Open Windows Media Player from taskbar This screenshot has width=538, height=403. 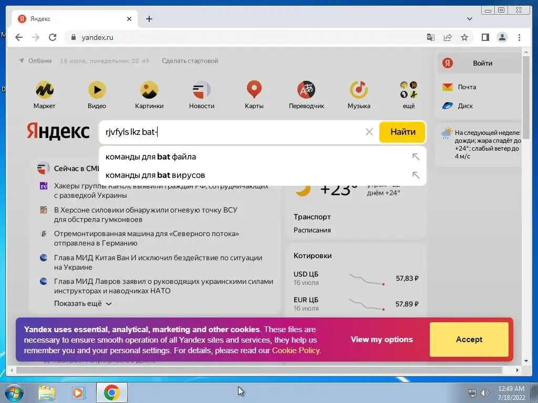tap(79, 393)
